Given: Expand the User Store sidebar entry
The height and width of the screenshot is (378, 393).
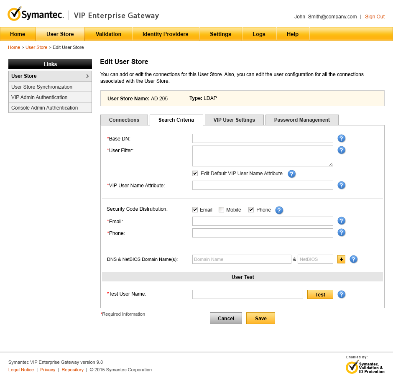Looking at the screenshot, I should pos(50,76).
